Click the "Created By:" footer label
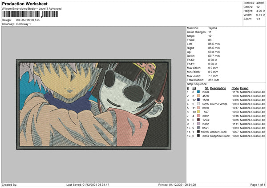This screenshot has height=188, width=267. [9, 184]
